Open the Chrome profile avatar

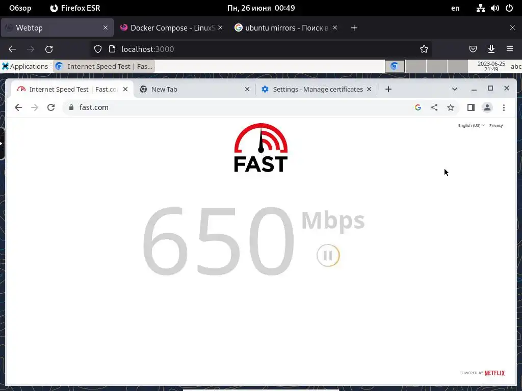coord(487,107)
